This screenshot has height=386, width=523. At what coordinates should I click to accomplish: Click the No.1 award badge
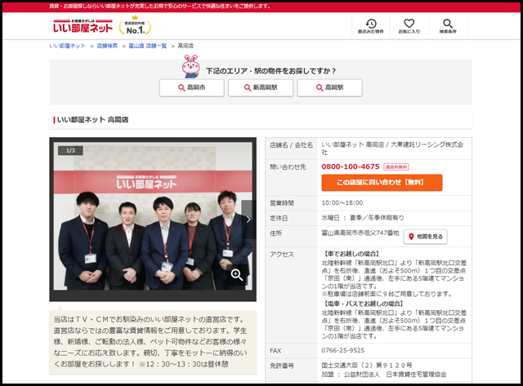(134, 27)
